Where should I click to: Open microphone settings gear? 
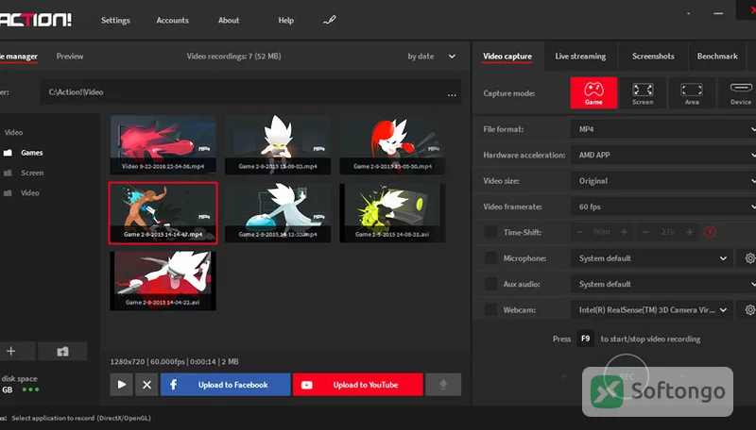[749, 258]
